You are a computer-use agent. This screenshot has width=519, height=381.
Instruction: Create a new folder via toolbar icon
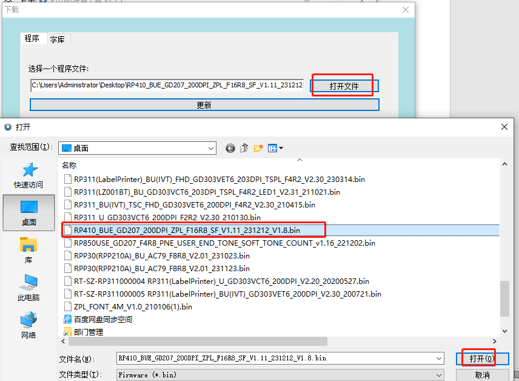click(x=259, y=148)
